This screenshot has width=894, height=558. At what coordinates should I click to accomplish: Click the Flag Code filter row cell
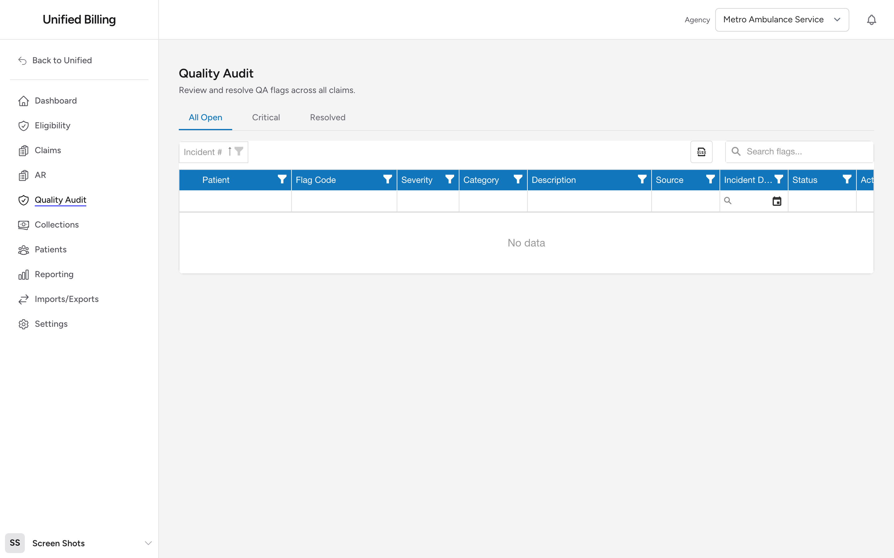(x=344, y=201)
